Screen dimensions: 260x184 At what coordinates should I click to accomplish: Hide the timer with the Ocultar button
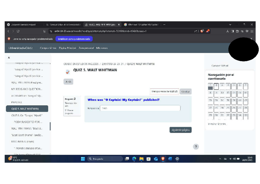coord(185,92)
